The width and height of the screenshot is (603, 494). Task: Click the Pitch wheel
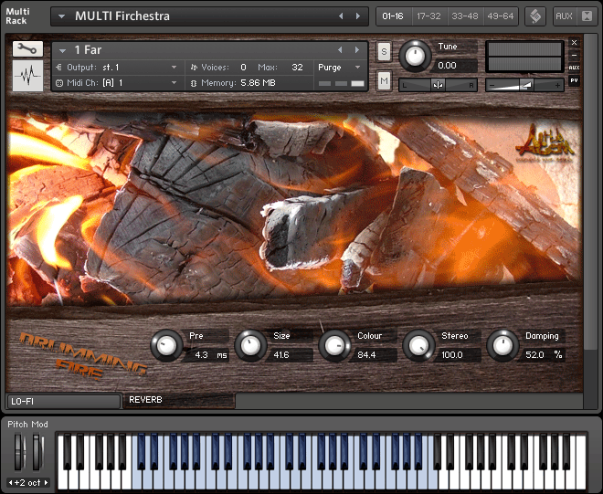click(x=18, y=452)
